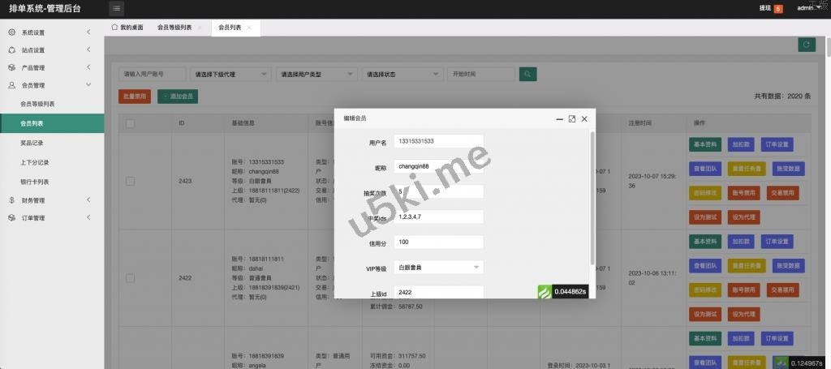Tick the select-all checkbox in table header
This screenshot has width=831, height=369.
(x=130, y=123)
